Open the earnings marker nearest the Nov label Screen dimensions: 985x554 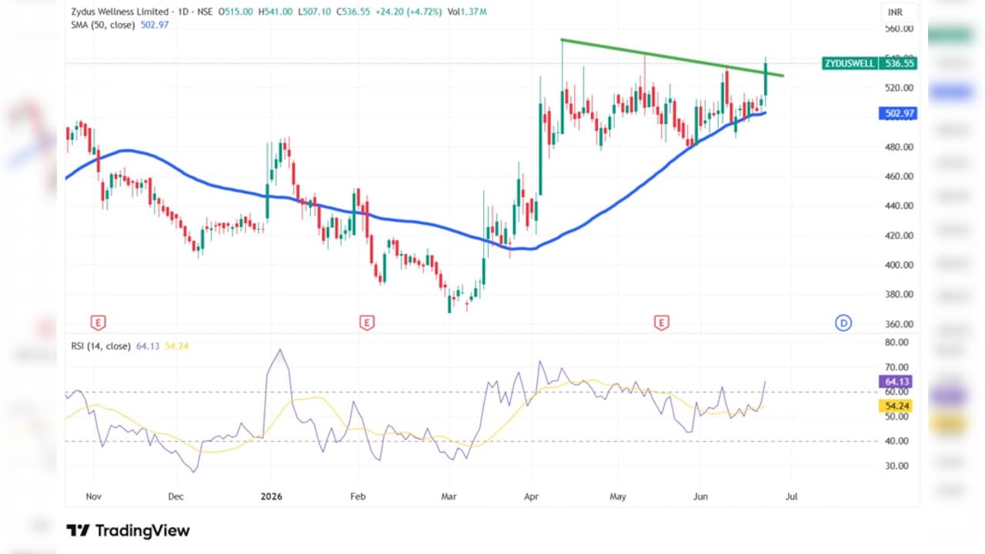98,322
